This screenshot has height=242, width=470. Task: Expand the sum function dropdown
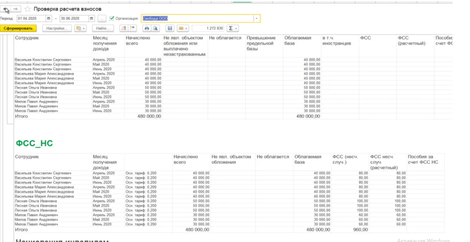(232, 28)
